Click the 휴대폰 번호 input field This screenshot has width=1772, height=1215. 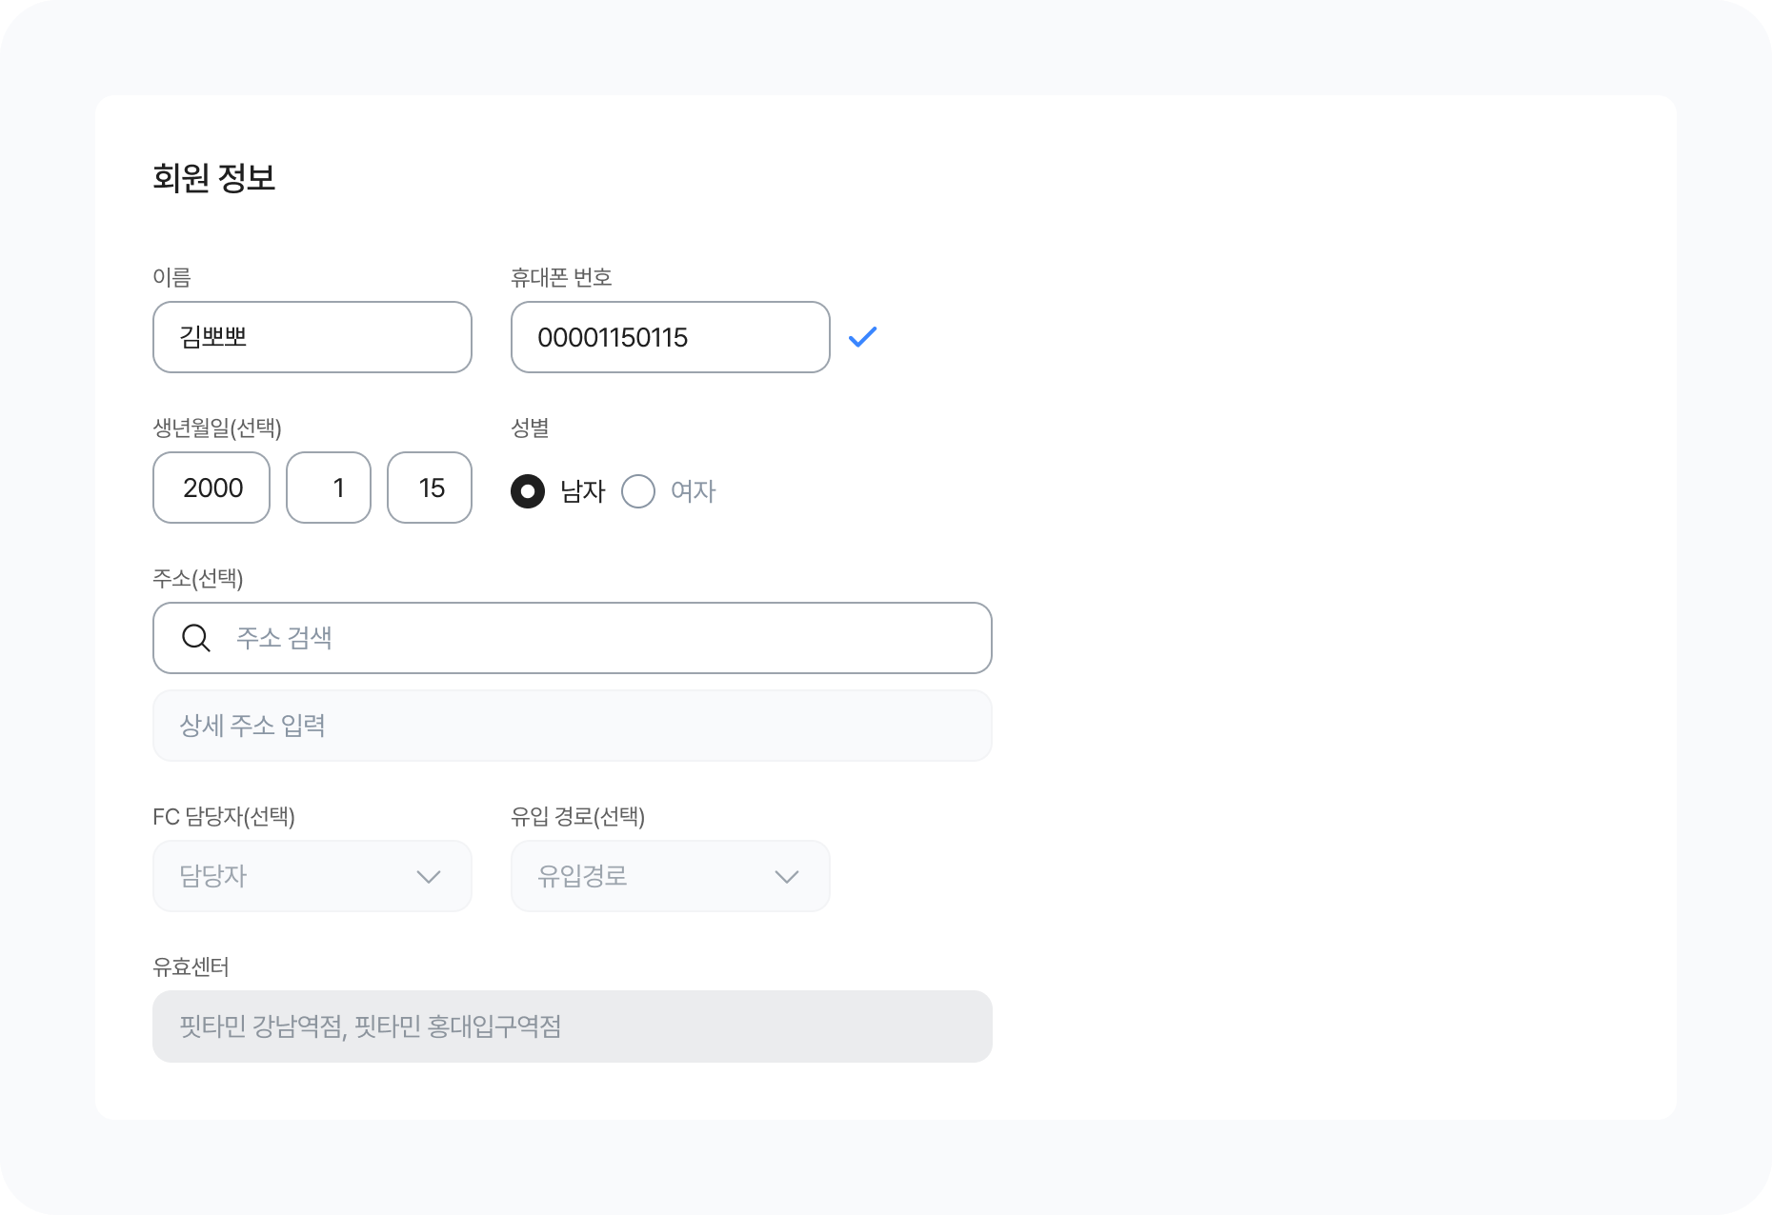coord(670,337)
